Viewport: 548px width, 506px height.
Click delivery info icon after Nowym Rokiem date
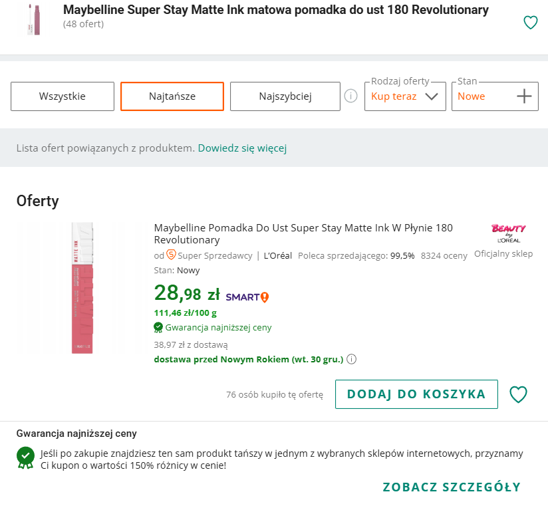pos(352,360)
